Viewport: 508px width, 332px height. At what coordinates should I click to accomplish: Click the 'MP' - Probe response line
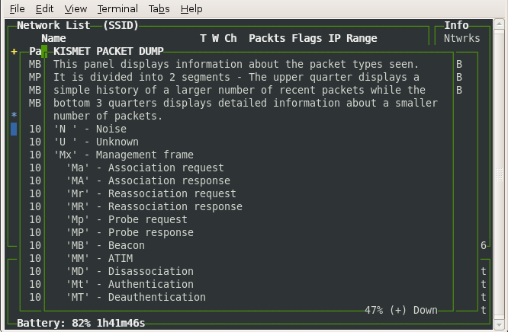click(x=130, y=232)
